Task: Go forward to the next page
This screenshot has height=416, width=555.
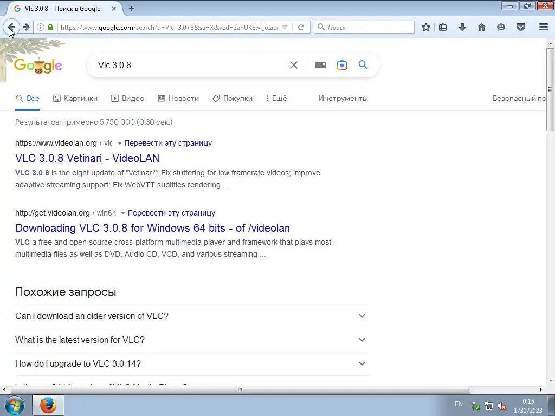Action: coord(27,27)
